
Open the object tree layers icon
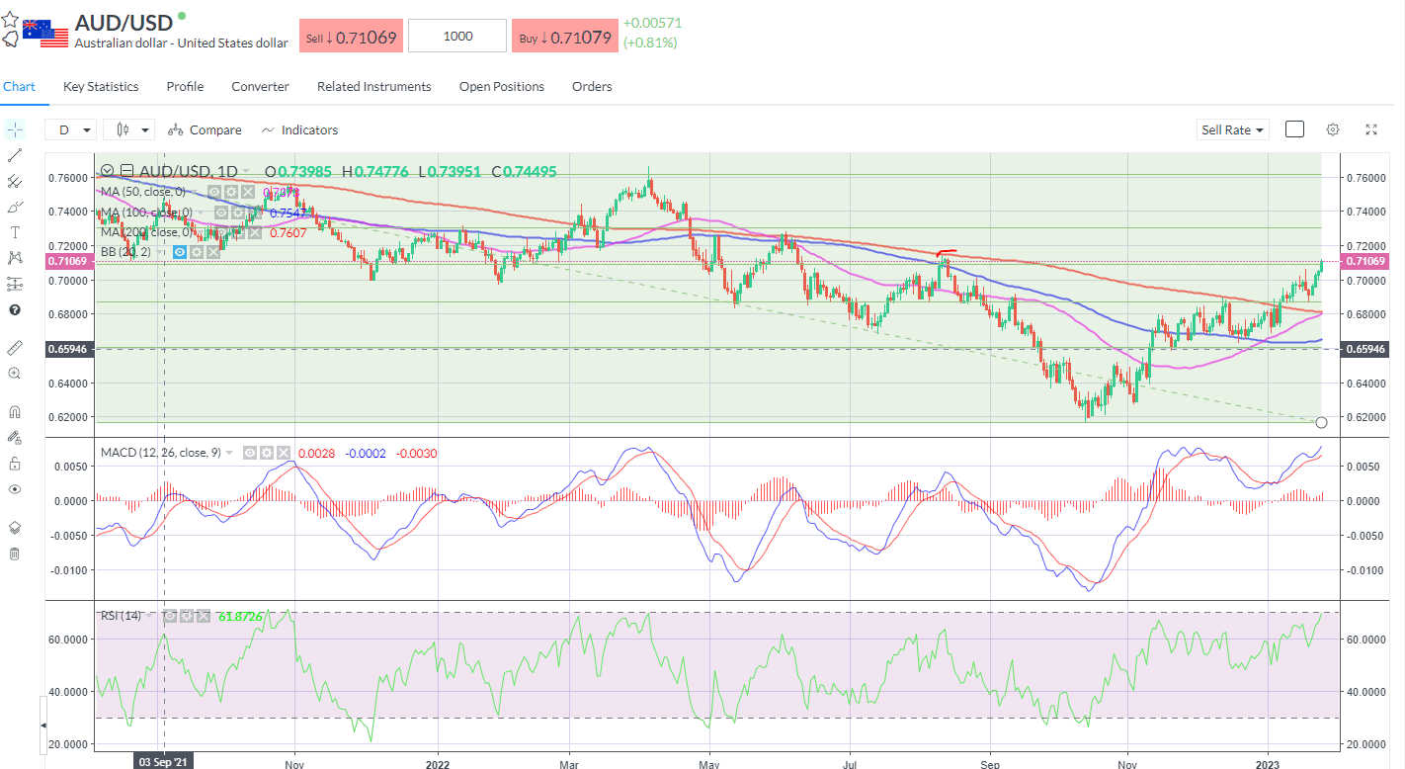click(15, 528)
